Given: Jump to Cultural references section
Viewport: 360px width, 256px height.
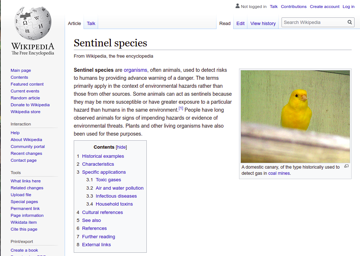Looking at the screenshot, I should (102, 212).
